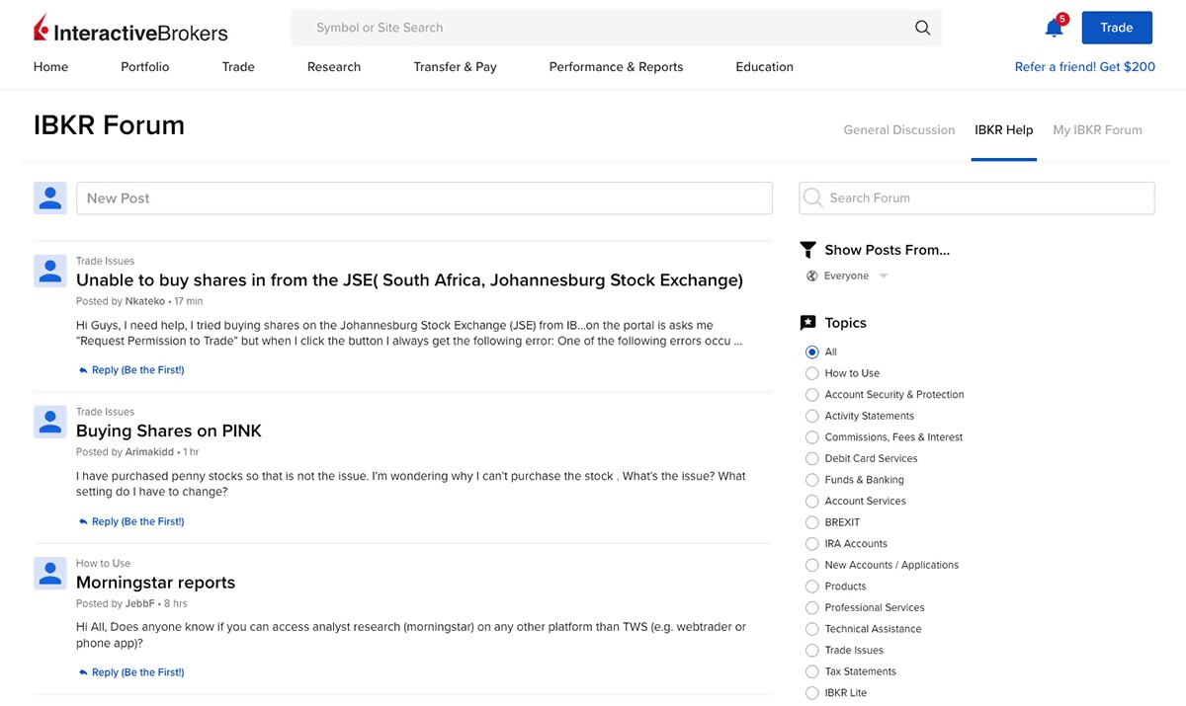Choose the BREXIT topic radio button

(x=811, y=521)
